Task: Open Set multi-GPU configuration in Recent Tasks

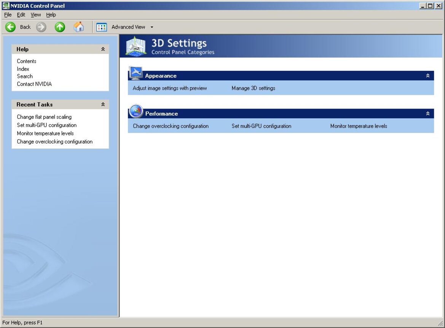Action: [x=47, y=125]
